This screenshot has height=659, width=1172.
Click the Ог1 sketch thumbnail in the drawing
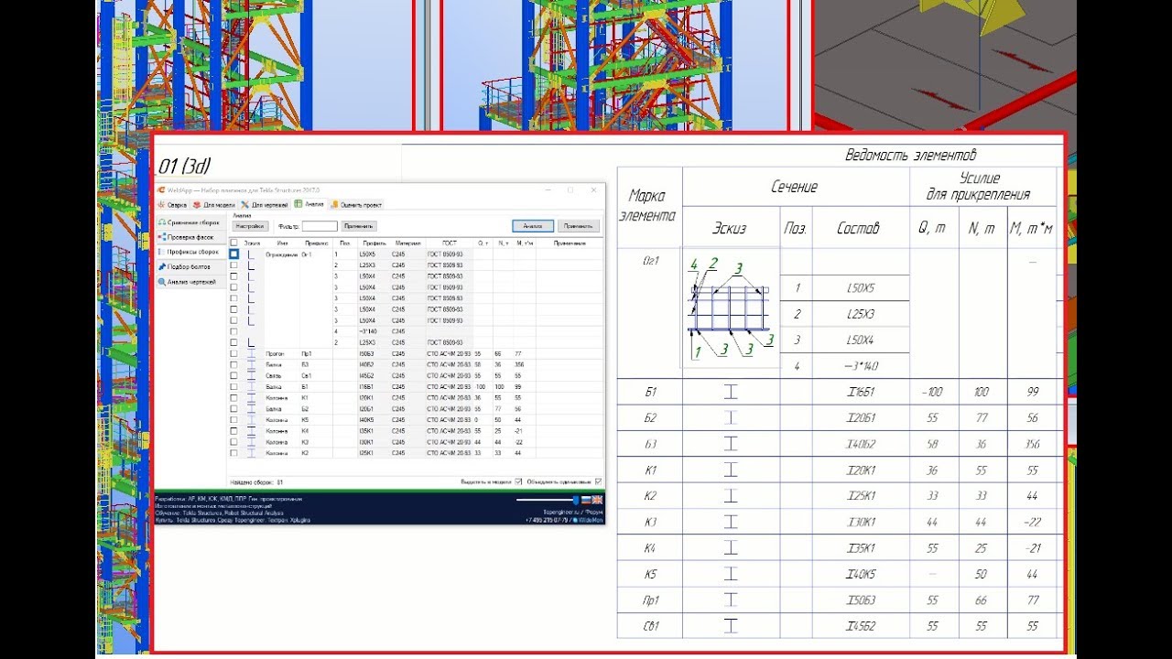731,311
